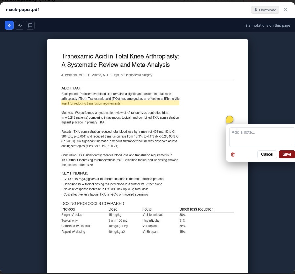This screenshot has height=274, width=295.
Task: Click the 'Combined IV + topical dosing reduced' bullet
Action: pyautogui.click(x=112, y=184)
